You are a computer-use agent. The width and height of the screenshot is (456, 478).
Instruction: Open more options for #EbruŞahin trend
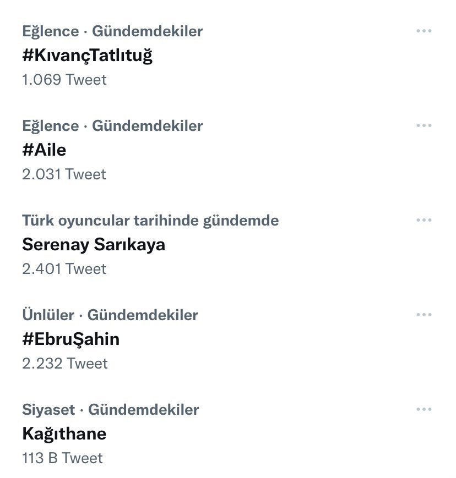click(x=424, y=315)
